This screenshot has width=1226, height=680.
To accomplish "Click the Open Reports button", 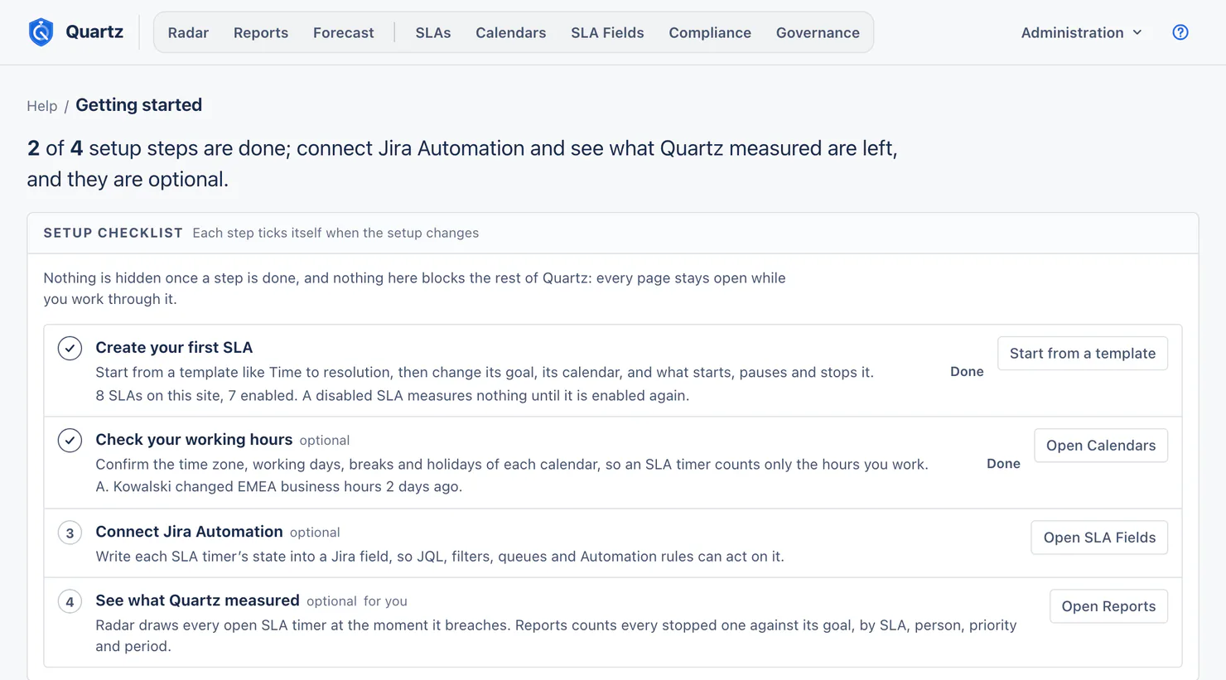I will tap(1108, 606).
